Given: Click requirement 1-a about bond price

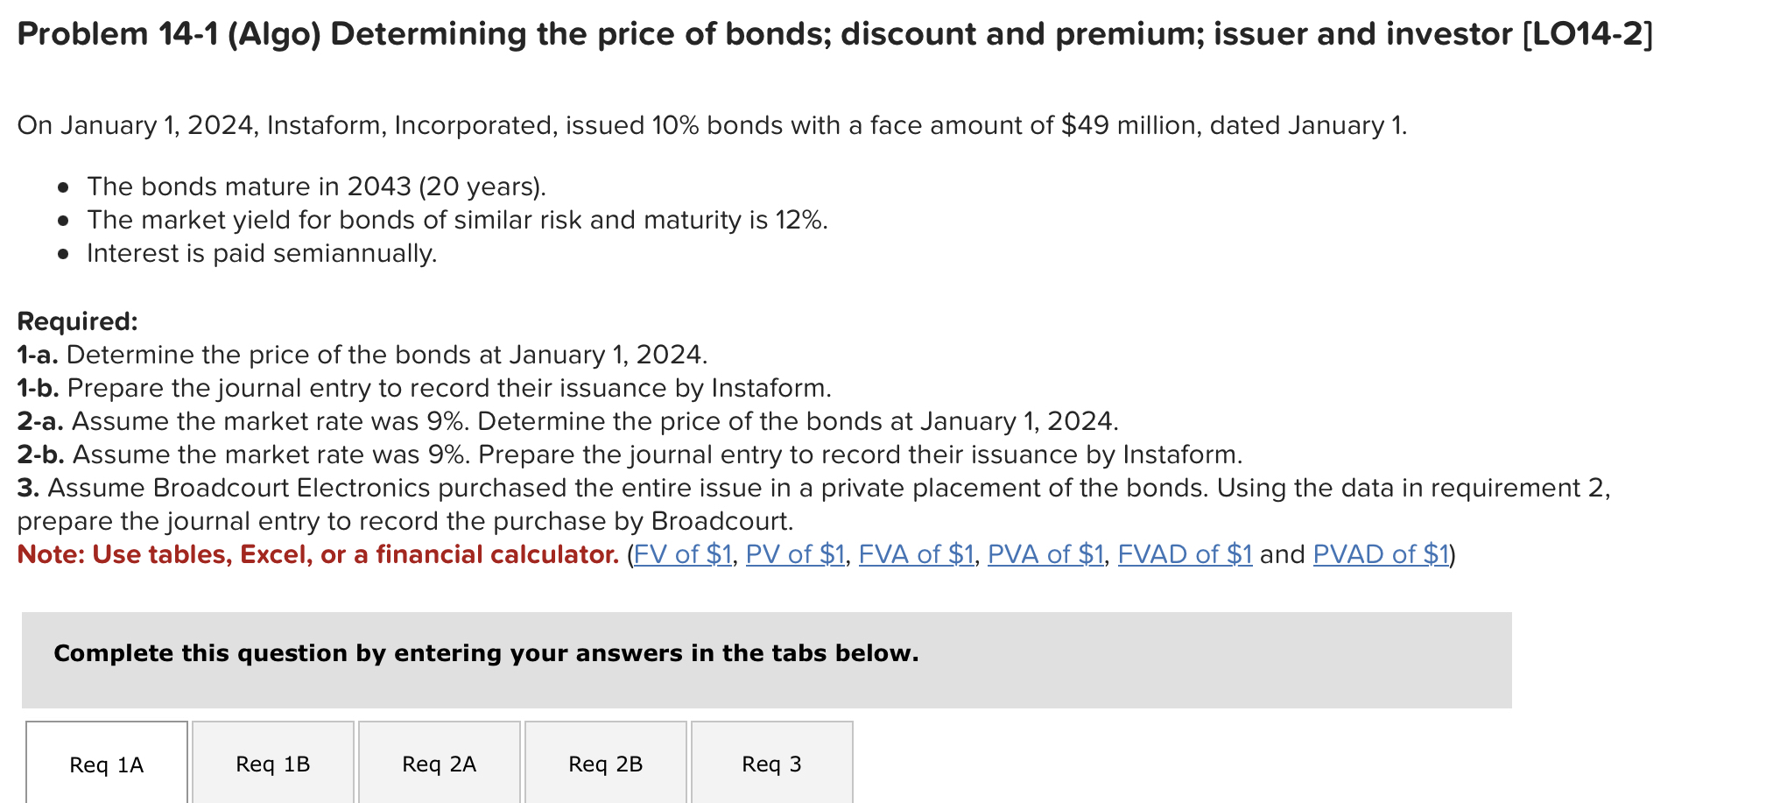Looking at the screenshot, I should point(362,355).
